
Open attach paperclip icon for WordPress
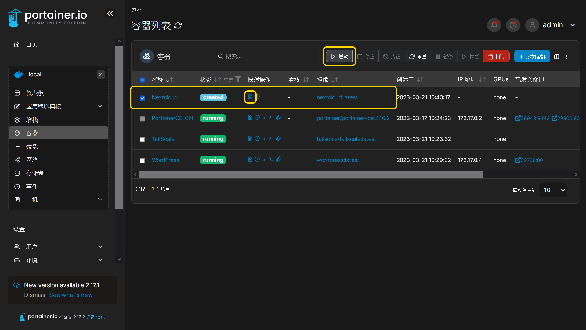(279, 159)
